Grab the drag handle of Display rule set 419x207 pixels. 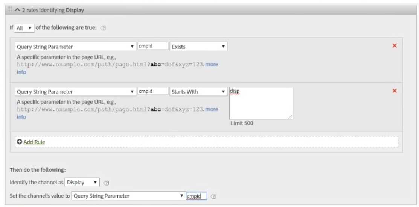tap(10, 10)
